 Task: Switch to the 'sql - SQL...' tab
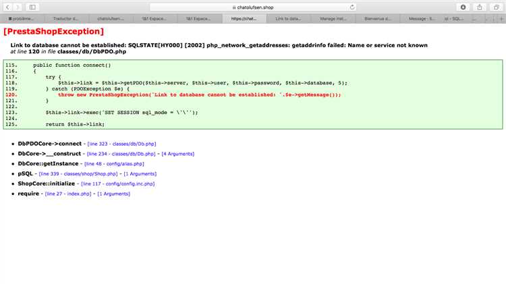point(454,19)
